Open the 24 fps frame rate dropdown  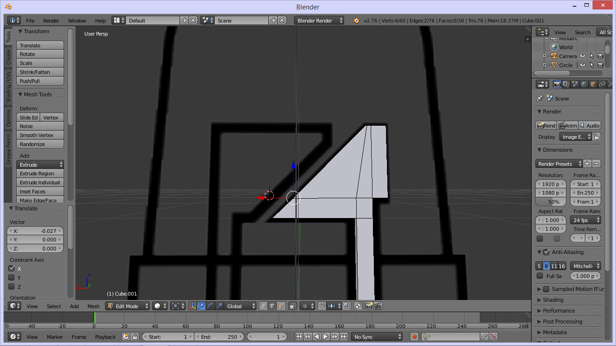point(585,220)
